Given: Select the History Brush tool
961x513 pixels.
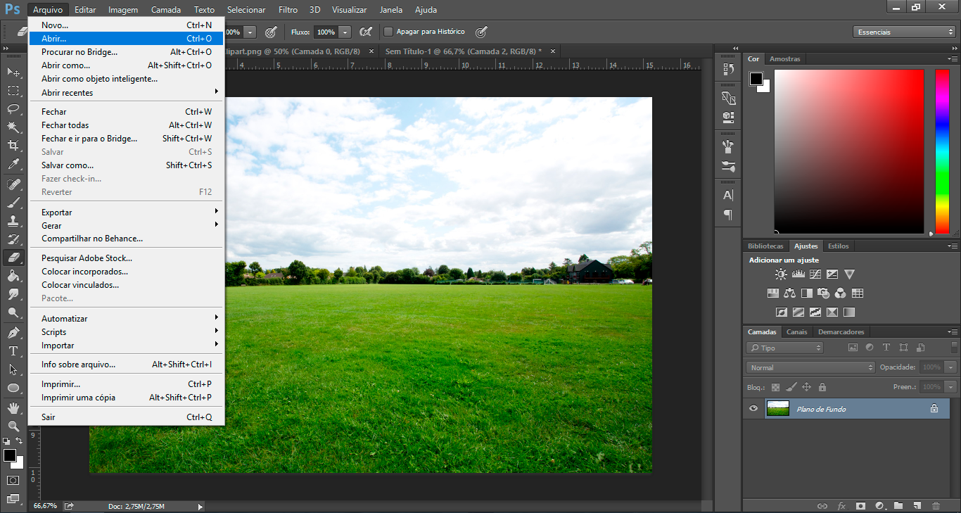Looking at the screenshot, I should 13,239.
